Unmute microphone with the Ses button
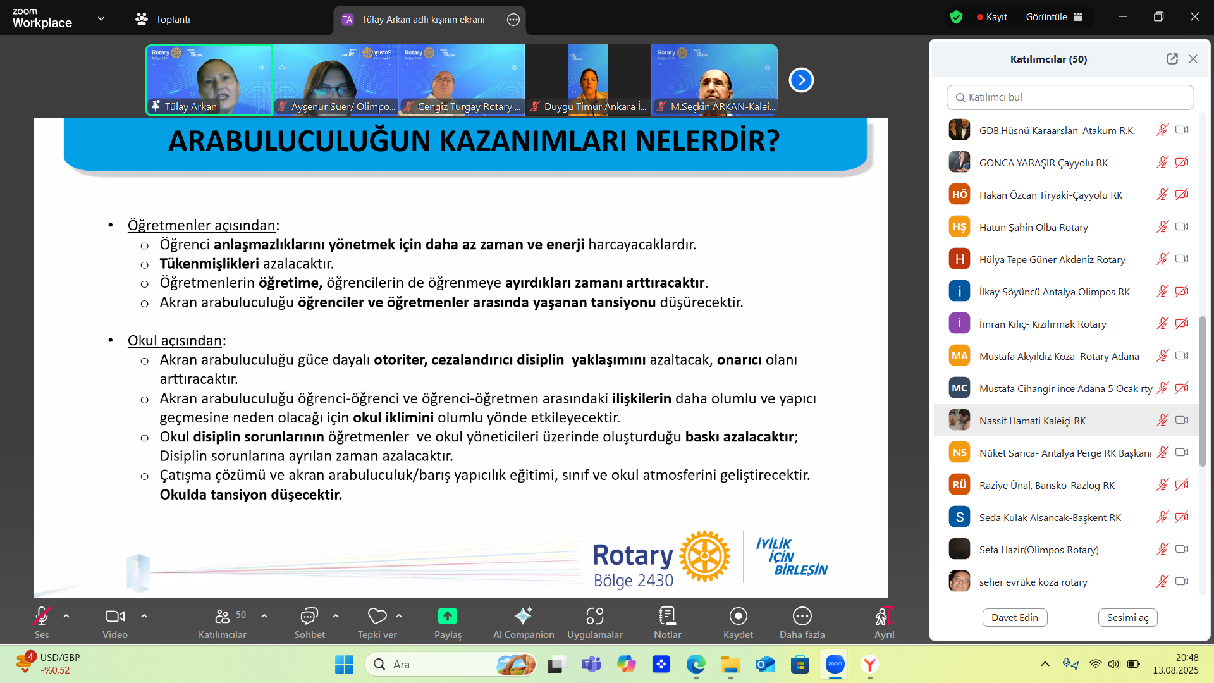 (x=42, y=622)
